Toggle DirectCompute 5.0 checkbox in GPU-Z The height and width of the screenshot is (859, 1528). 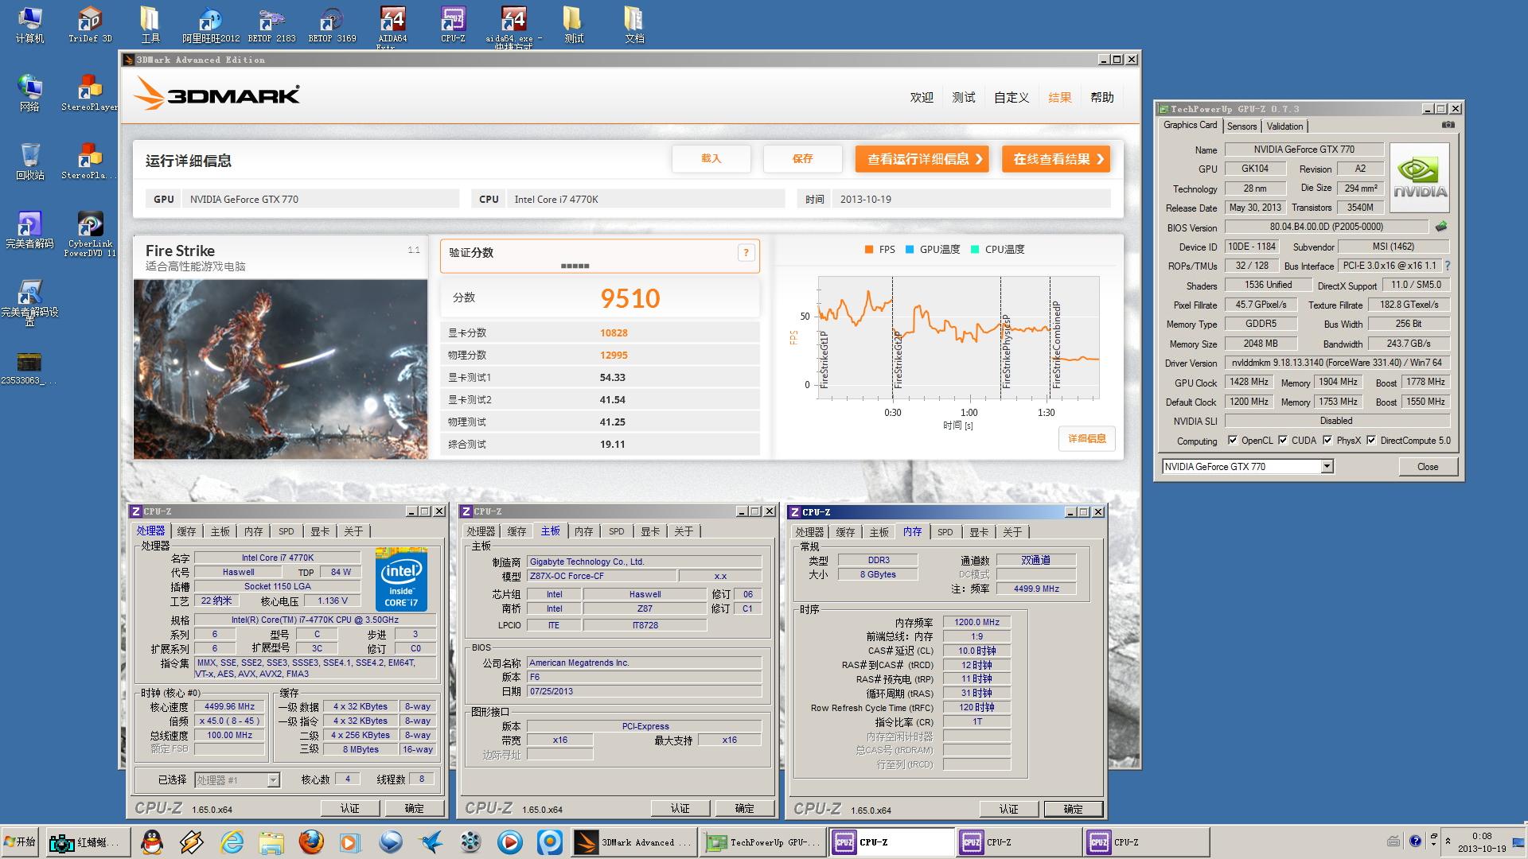pos(1371,440)
